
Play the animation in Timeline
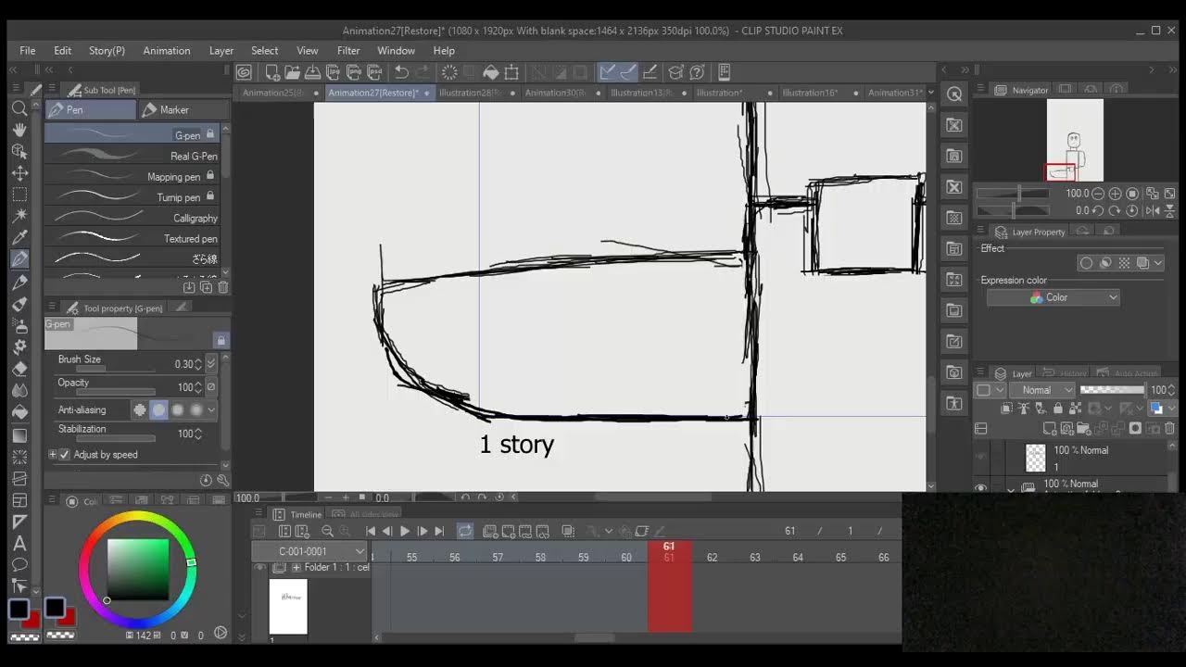[405, 531]
